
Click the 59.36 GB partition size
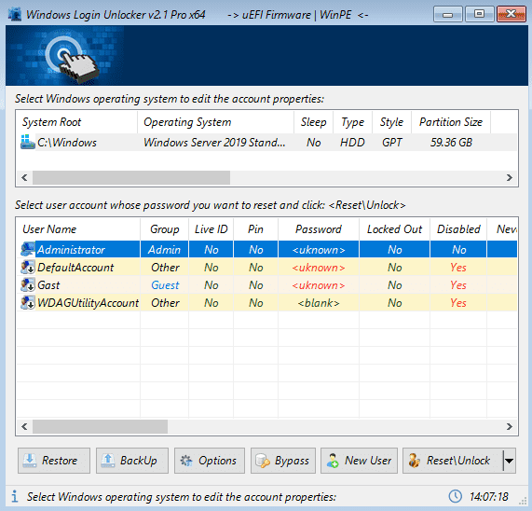[x=451, y=143]
